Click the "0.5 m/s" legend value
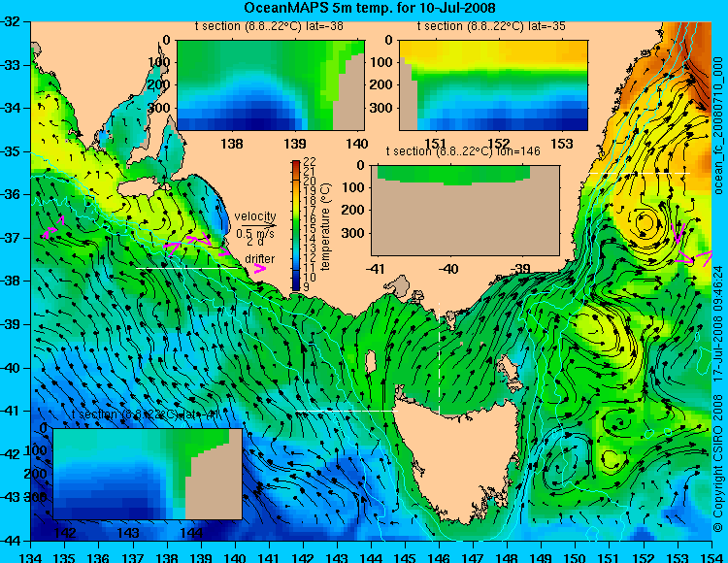Image resolution: width=728 pixels, height=563 pixels. tap(255, 233)
